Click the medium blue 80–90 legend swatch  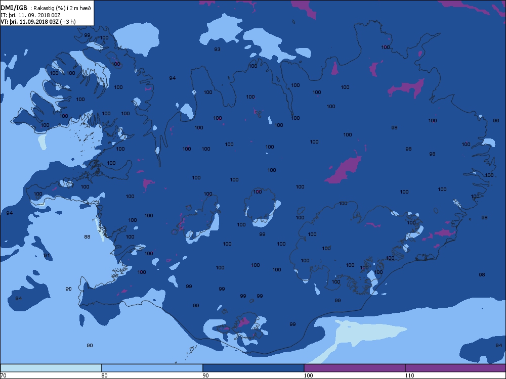point(152,368)
